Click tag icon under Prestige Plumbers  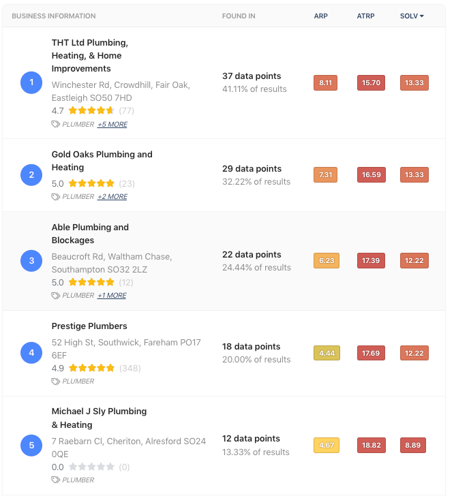click(55, 381)
